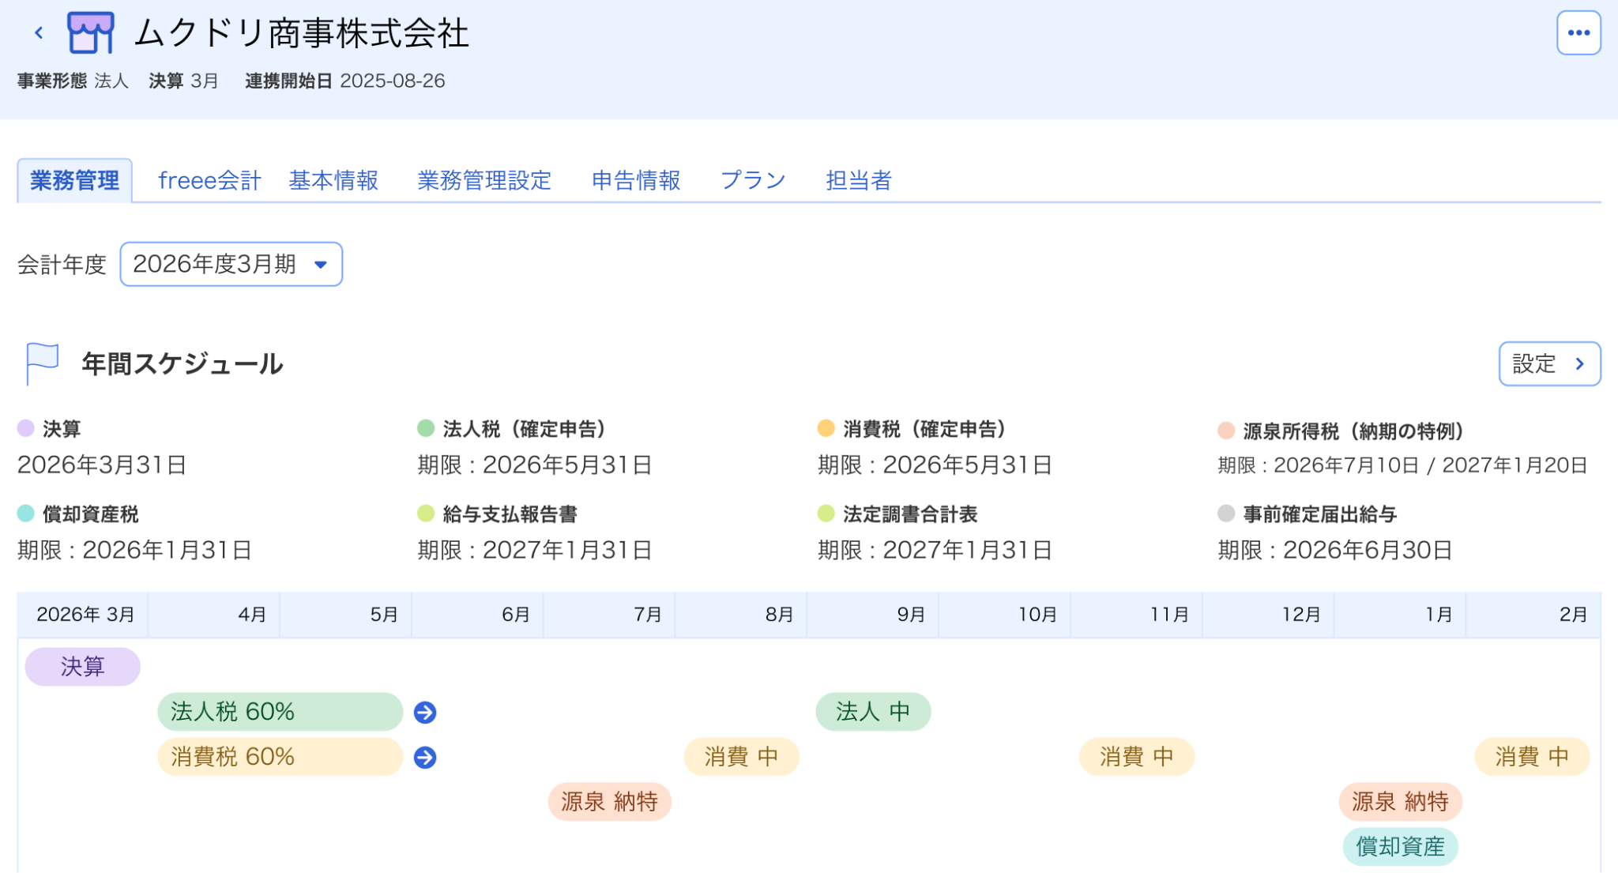Click the blue arrow next to 消費税 60%
The image size is (1618, 873).
[x=425, y=757]
